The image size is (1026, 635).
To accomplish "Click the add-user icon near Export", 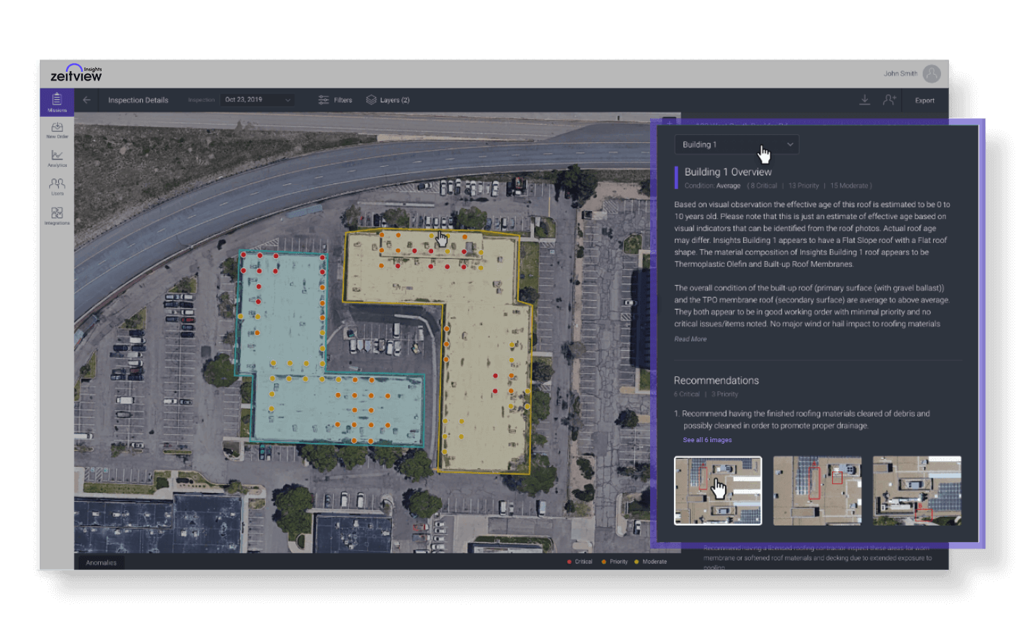I will coord(890,100).
